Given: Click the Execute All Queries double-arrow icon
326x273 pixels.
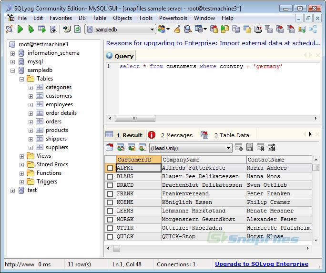Looking at the screenshot, I should pos(31,29).
